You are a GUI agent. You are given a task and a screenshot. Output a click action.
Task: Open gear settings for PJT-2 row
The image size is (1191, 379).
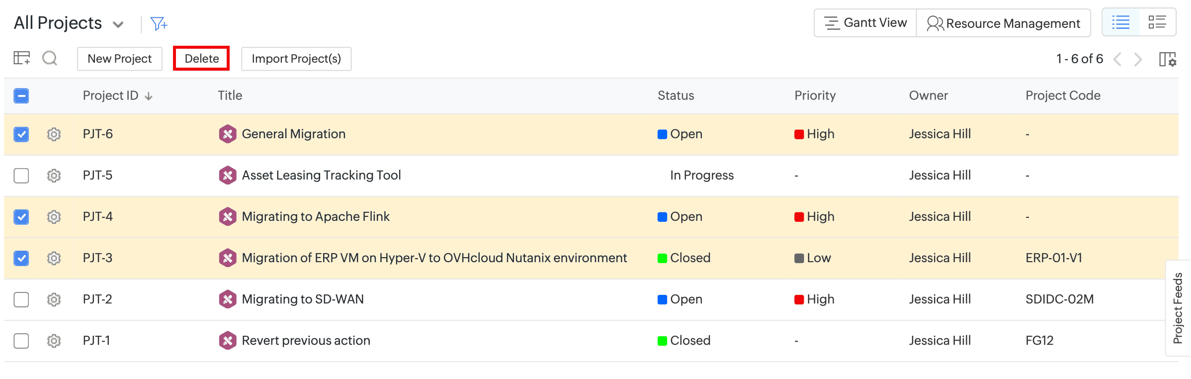click(x=54, y=299)
